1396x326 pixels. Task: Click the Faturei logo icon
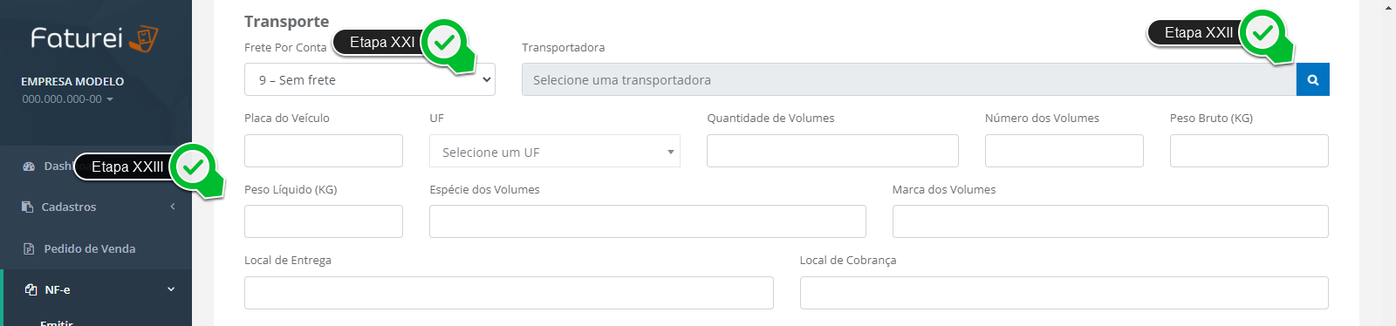(143, 39)
